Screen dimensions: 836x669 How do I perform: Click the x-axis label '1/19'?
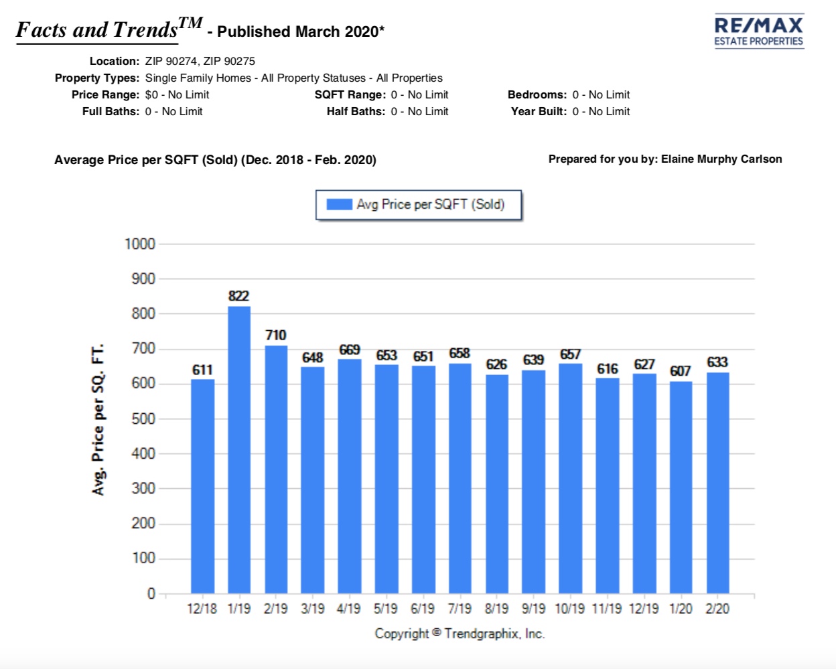click(x=239, y=609)
